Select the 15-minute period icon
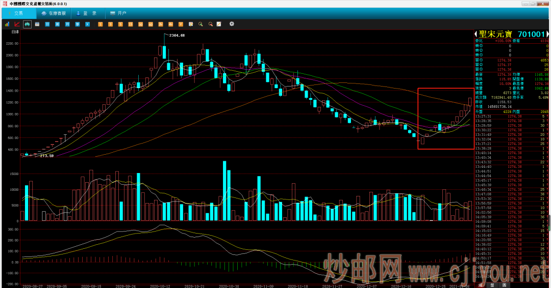 pos(131,24)
